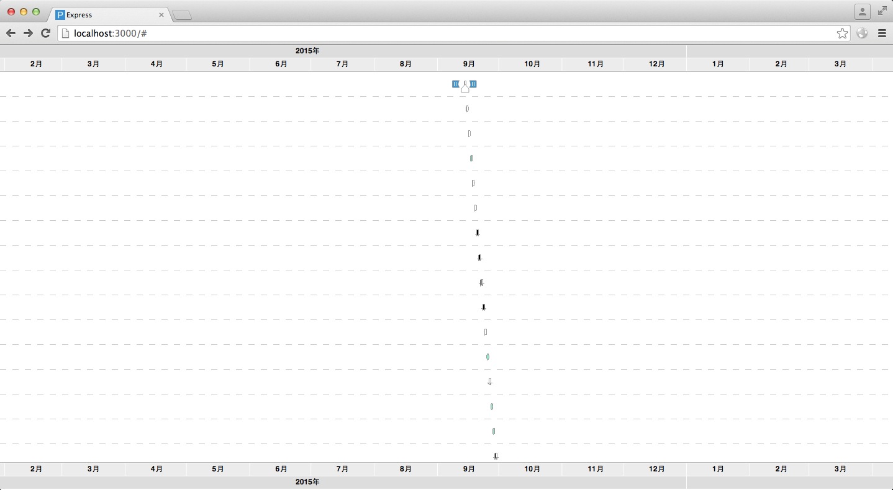Click the user profile icon in the title bar

pos(863,11)
